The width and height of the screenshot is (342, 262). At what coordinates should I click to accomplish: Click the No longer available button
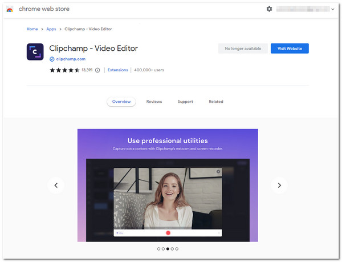click(243, 49)
